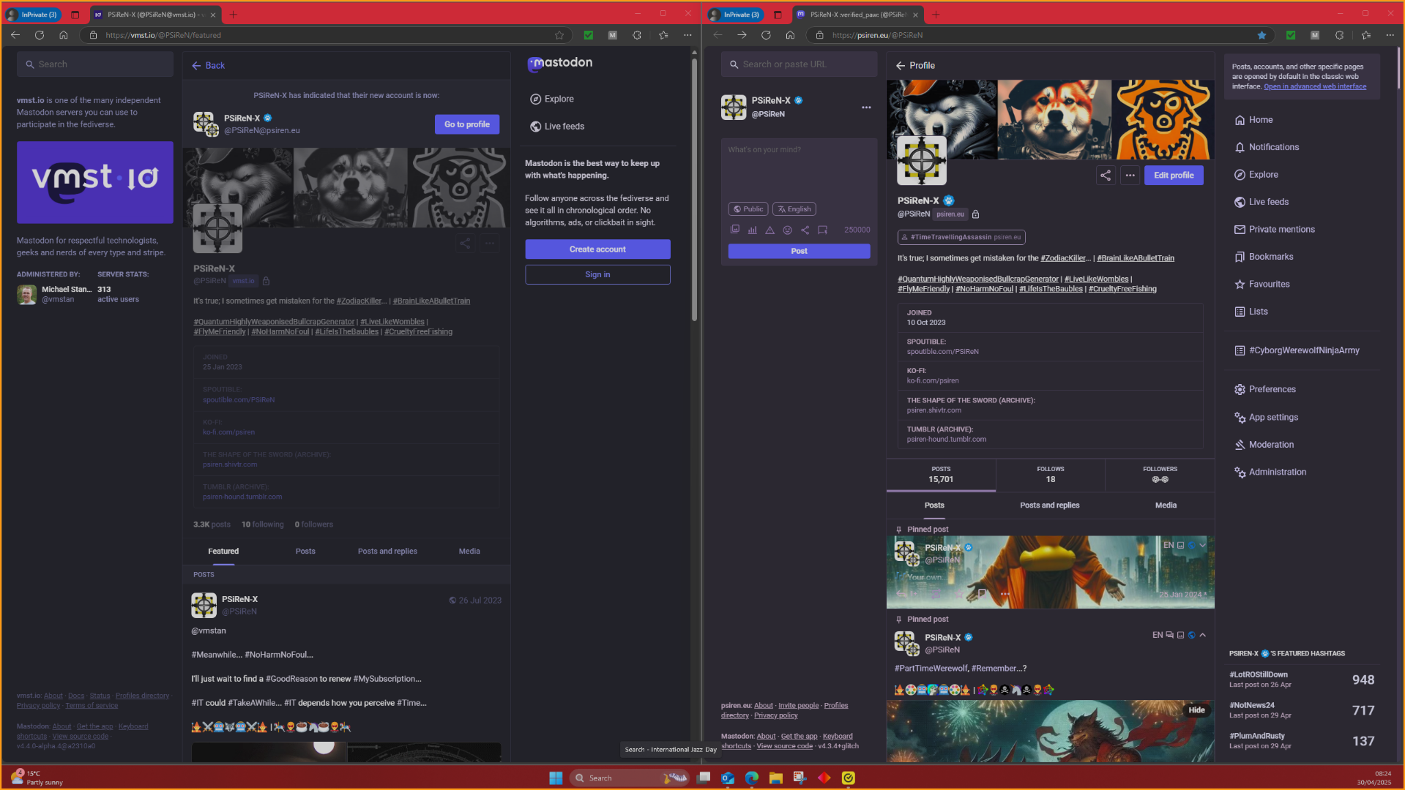Collapse second pinned post using chevron

pyautogui.click(x=1202, y=635)
